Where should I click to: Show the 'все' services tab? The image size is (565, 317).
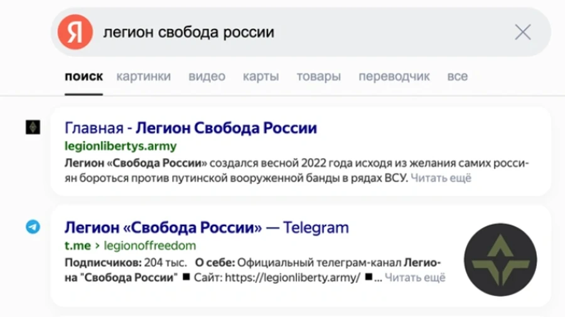coord(458,77)
